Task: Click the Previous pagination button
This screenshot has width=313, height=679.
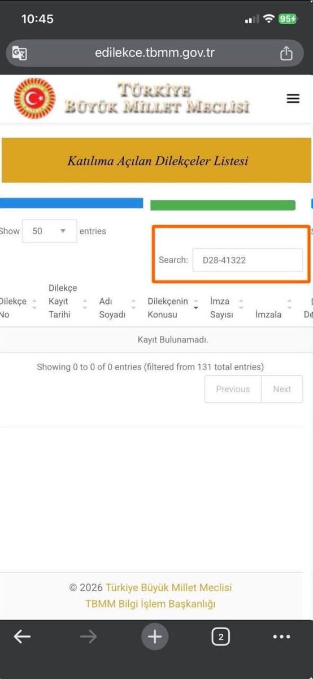Action: click(x=233, y=389)
